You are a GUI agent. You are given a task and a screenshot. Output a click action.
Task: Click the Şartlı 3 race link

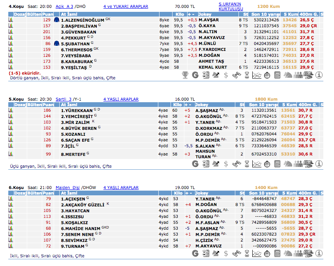(x=64, y=99)
